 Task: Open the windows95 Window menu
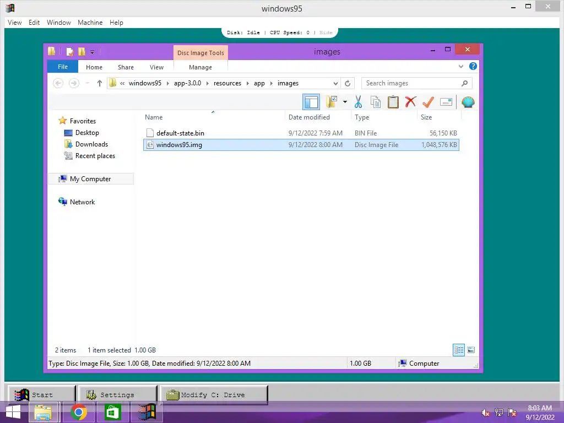58,23
